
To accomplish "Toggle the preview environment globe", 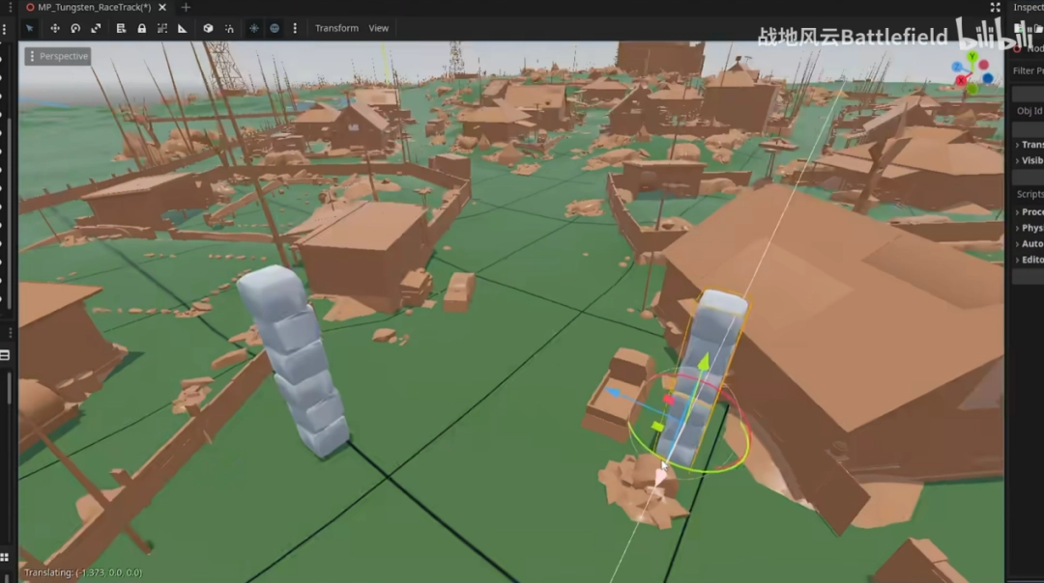I will (x=275, y=28).
